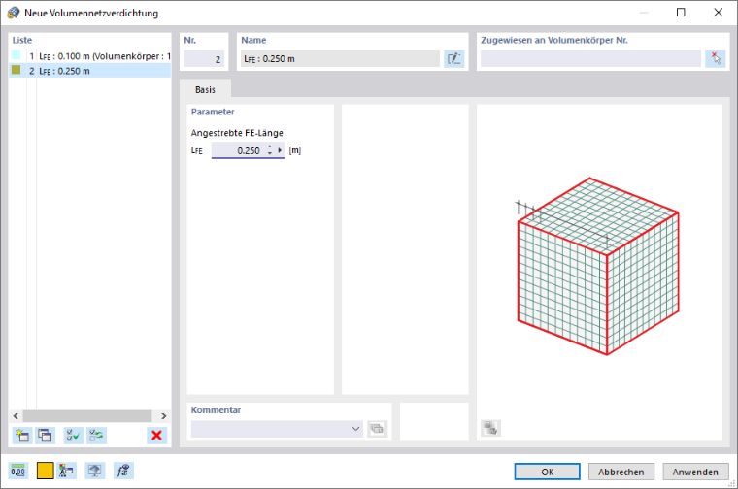This screenshot has height=489, width=738.
Task: Click the '[m]' unit label
Action: point(295,150)
